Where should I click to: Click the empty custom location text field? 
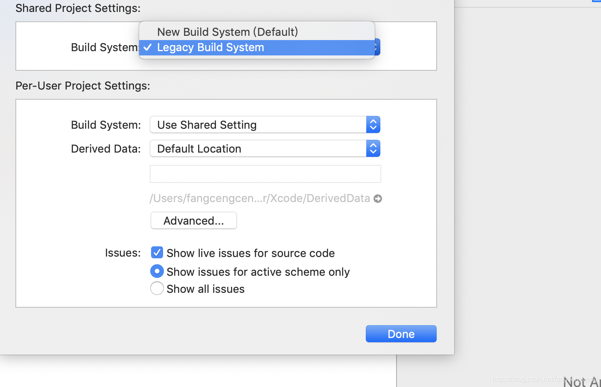point(265,173)
